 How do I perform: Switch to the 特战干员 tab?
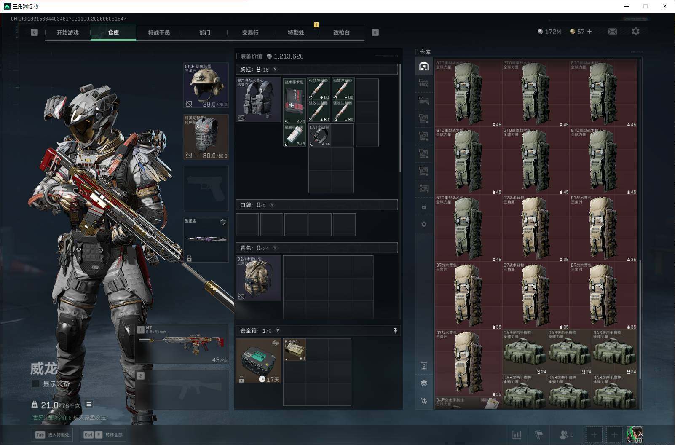159,32
